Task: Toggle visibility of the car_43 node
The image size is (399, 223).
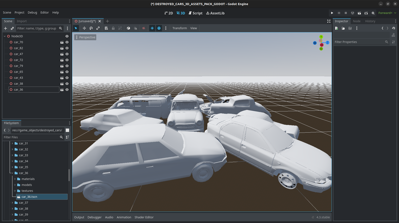Action: point(67,78)
